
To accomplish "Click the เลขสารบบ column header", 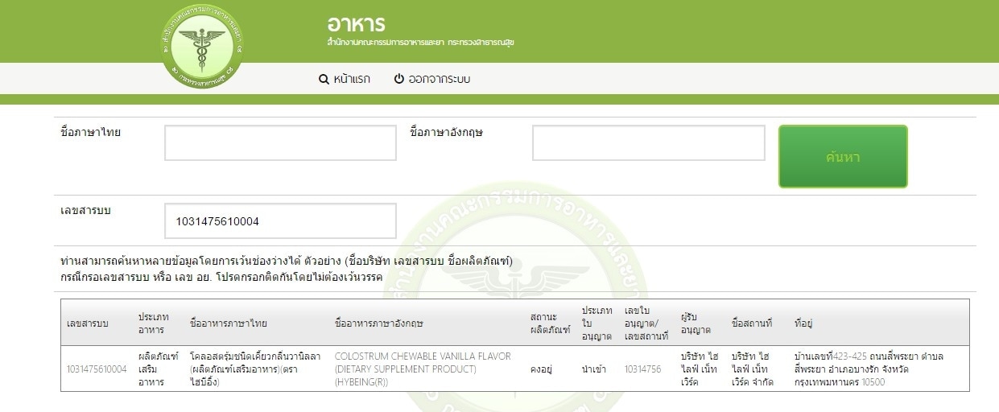I will coord(87,323).
